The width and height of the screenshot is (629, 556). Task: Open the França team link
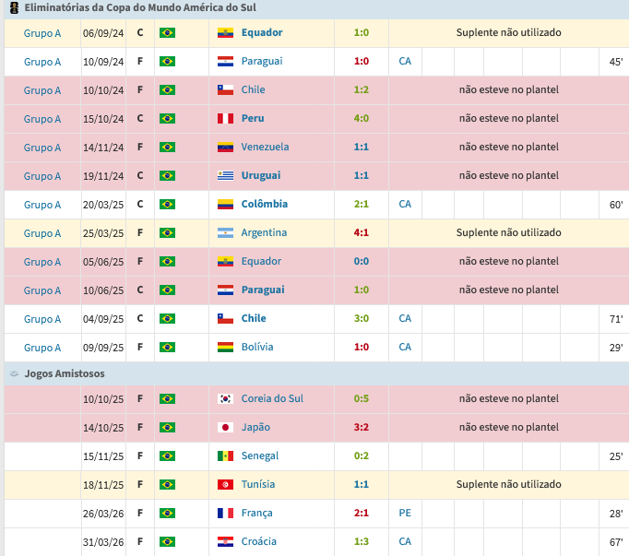[x=256, y=513]
